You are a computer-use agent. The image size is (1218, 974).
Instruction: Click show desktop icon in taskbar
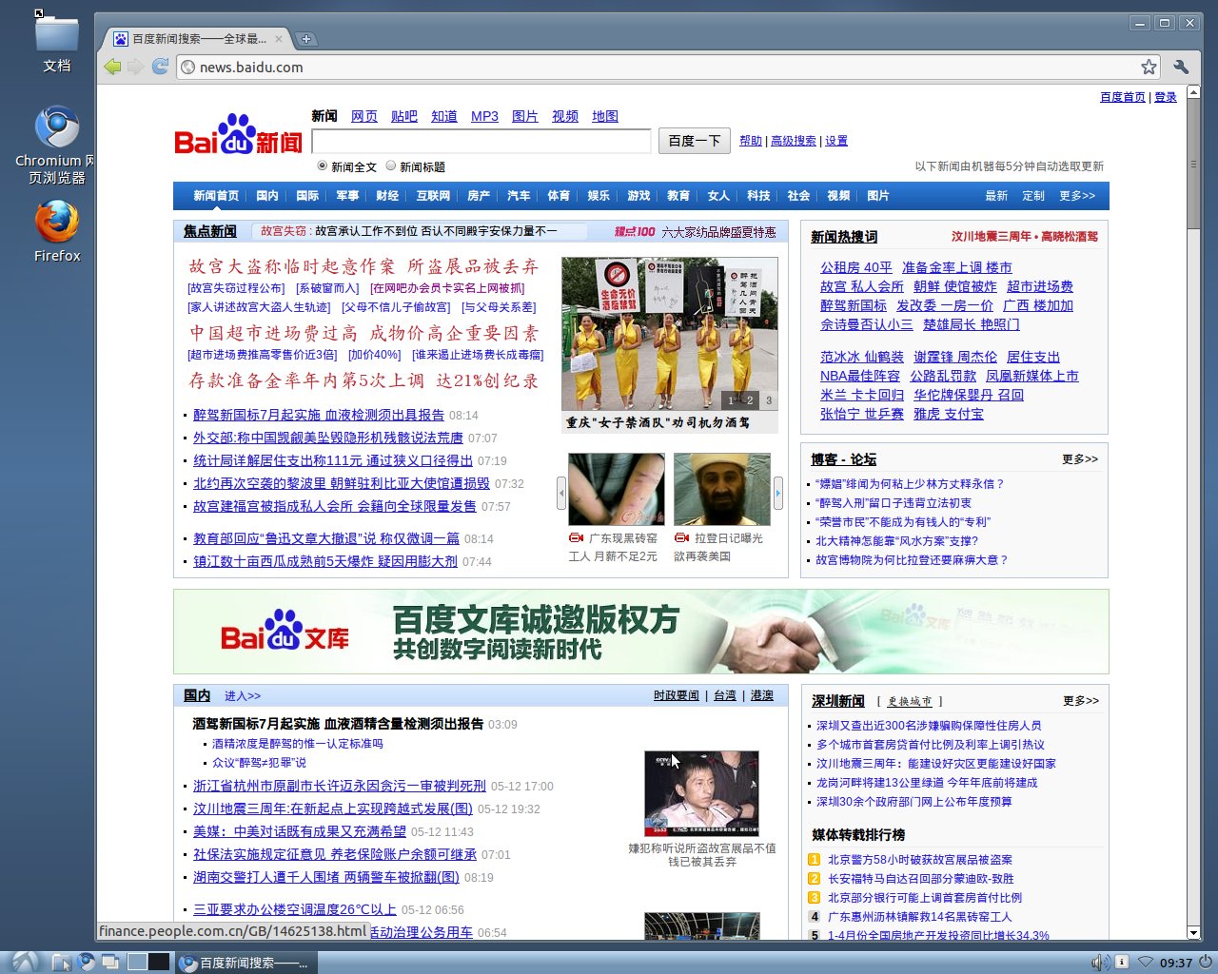pos(109,962)
